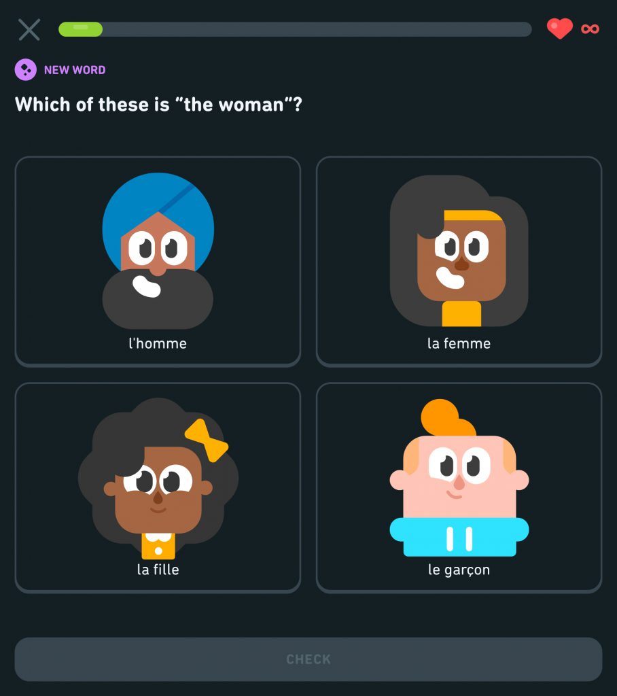
Task: Choose the "la femme" answer label
Action: 459,343
